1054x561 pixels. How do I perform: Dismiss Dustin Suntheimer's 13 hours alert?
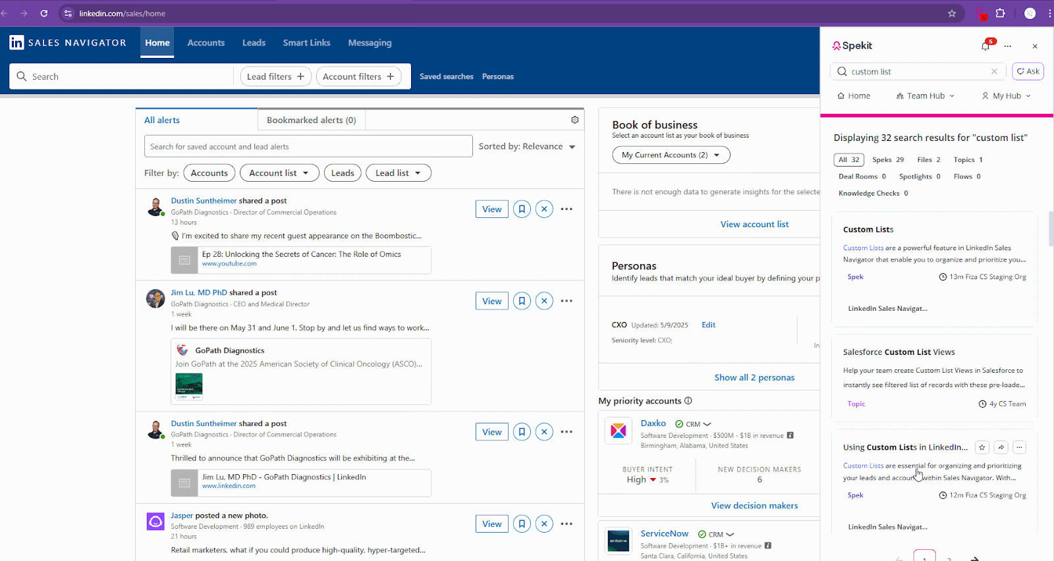[x=544, y=209]
